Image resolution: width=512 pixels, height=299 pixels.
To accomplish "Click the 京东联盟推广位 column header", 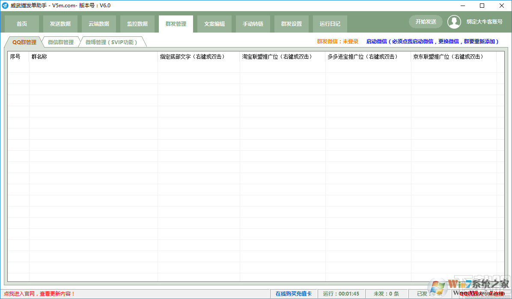I will click(448, 57).
